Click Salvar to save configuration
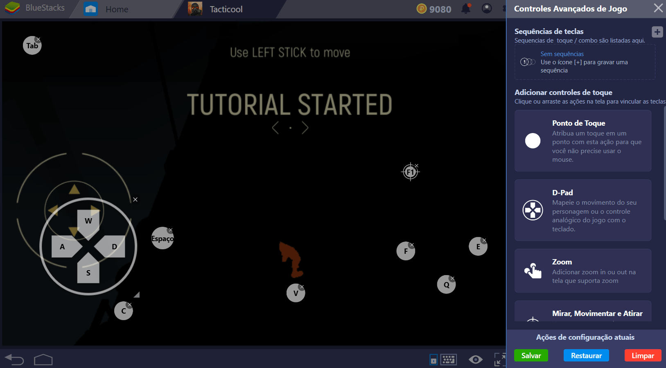Image resolution: width=666 pixels, height=368 pixels. (531, 355)
